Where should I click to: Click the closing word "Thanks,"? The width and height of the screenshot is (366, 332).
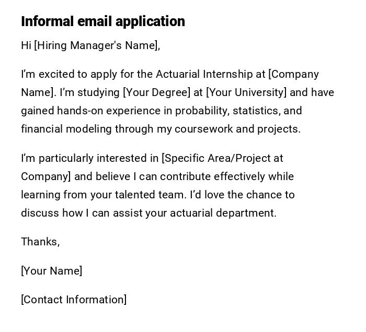point(40,242)
